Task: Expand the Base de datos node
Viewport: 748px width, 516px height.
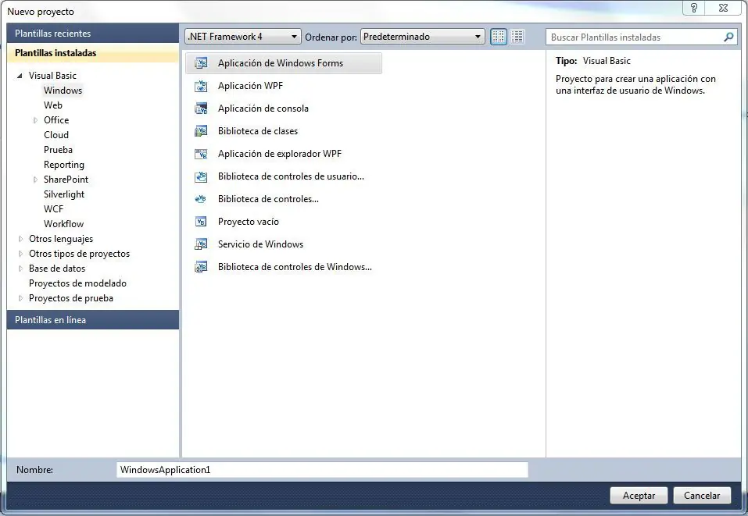Action: click(x=20, y=269)
